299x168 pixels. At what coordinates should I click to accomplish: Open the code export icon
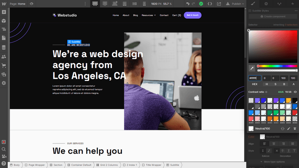(x=210, y=4)
